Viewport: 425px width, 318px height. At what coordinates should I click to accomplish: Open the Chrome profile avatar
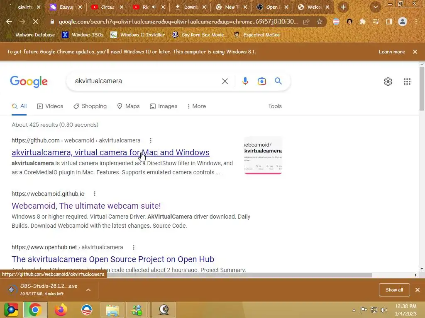tap(403, 22)
